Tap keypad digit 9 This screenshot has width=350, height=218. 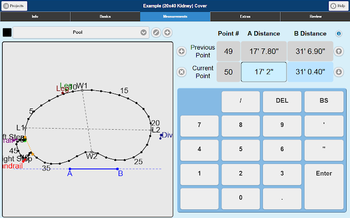coord(282,126)
